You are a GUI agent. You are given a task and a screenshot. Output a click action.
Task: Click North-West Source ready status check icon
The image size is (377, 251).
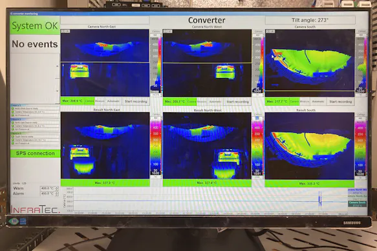click(13, 108)
